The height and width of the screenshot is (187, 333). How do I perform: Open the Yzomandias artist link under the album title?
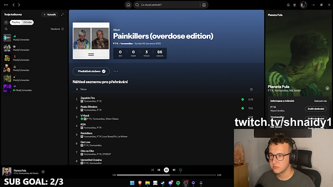(126, 44)
